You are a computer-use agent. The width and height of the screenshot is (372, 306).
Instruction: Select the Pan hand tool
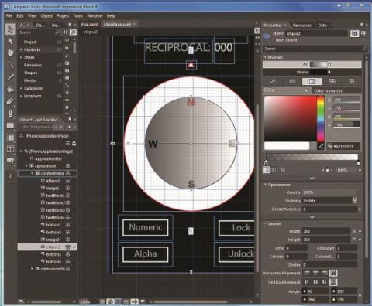tap(10, 53)
